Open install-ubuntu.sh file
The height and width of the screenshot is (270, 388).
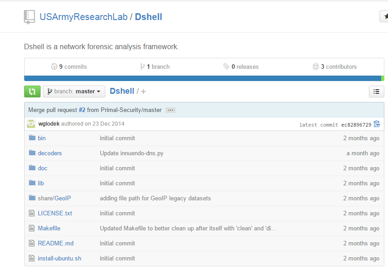point(59,259)
